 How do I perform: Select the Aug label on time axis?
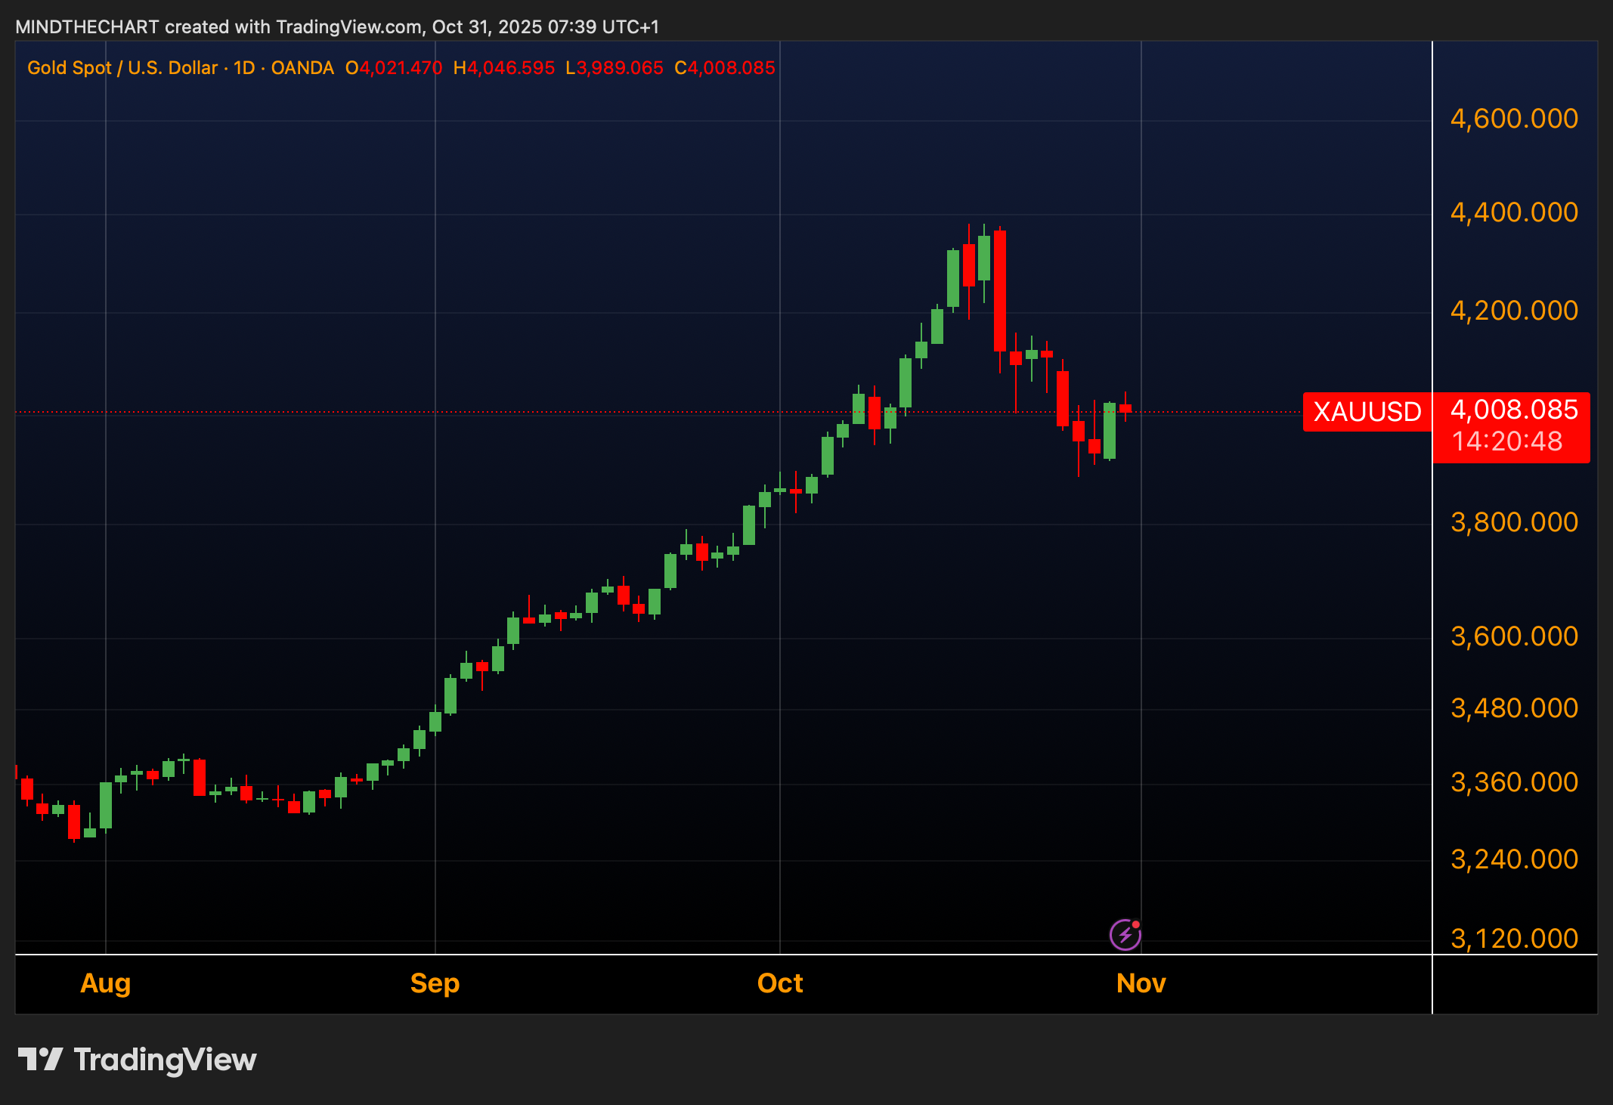click(x=106, y=983)
